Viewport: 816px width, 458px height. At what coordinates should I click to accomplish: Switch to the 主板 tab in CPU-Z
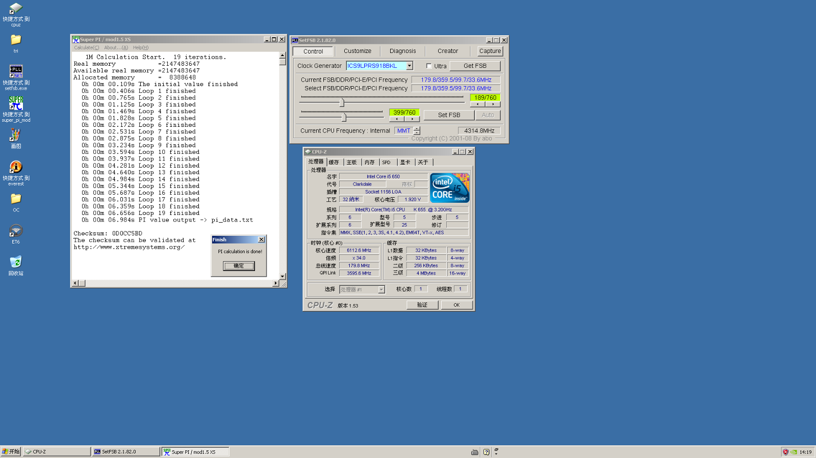tap(352, 163)
